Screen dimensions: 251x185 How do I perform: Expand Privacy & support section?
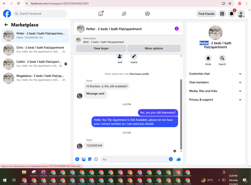(x=215, y=100)
